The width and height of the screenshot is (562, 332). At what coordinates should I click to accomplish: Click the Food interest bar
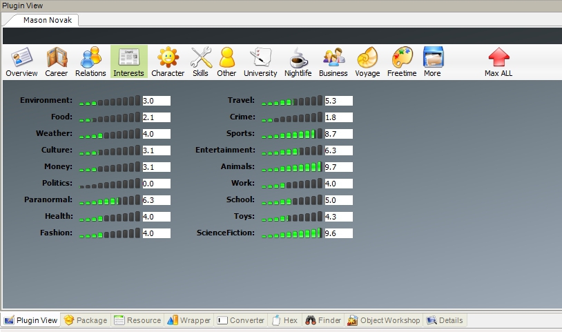point(110,117)
